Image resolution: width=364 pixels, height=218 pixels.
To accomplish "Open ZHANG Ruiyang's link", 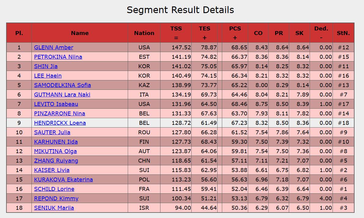I will coord(56,161).
